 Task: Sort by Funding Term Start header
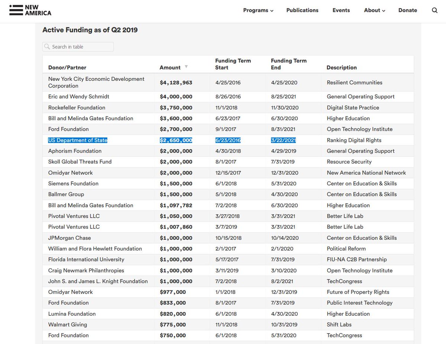point(233,64)
